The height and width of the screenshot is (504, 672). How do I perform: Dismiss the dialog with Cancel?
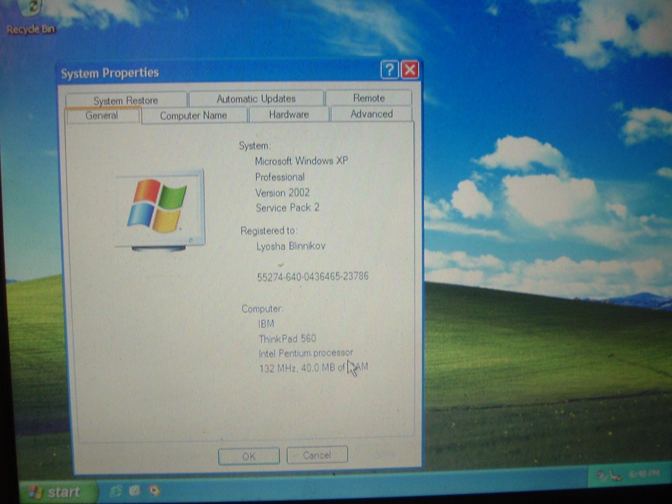pyautogui.click(x=317, y=455)
